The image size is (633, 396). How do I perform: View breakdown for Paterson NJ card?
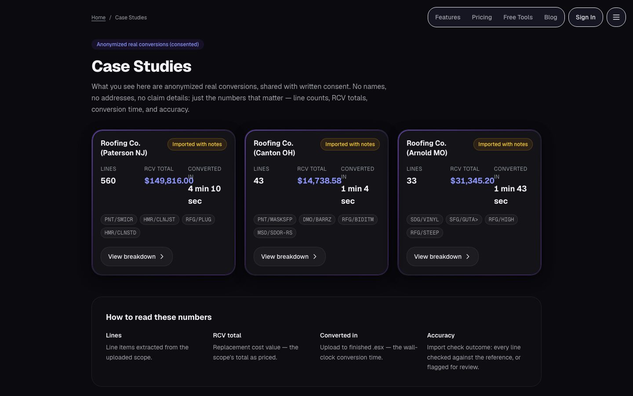(x=136, y=257)
